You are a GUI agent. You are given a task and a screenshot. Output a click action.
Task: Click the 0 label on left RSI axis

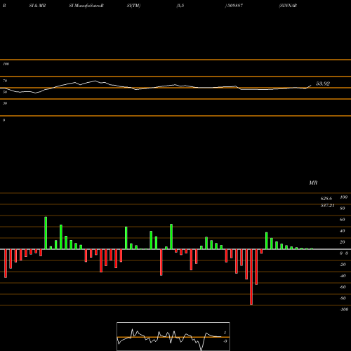click(4, 120)
